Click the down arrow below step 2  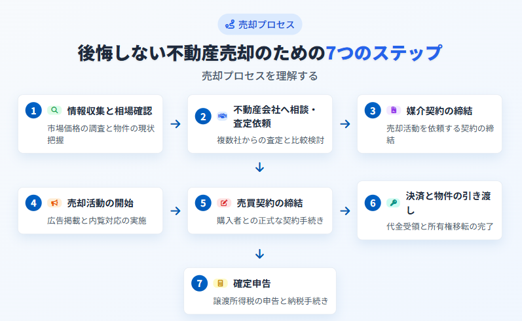(x=259, y=167)
